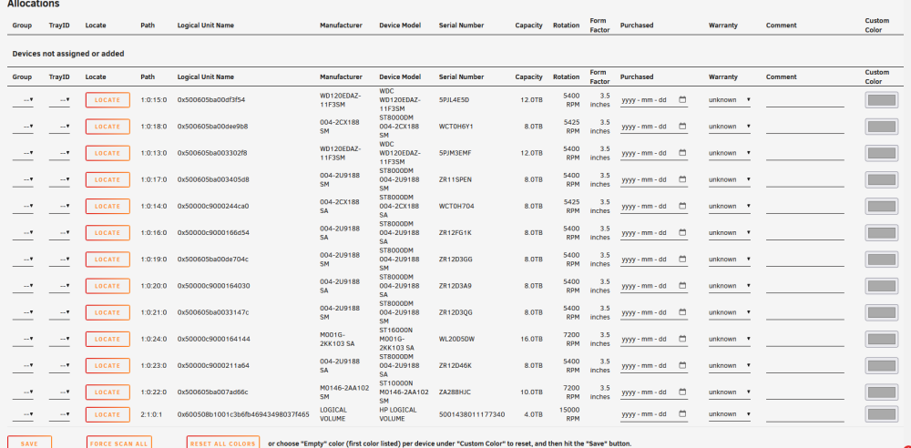
Task: Open custom color swatch for serial WL20D5DW
Action: 881,340
